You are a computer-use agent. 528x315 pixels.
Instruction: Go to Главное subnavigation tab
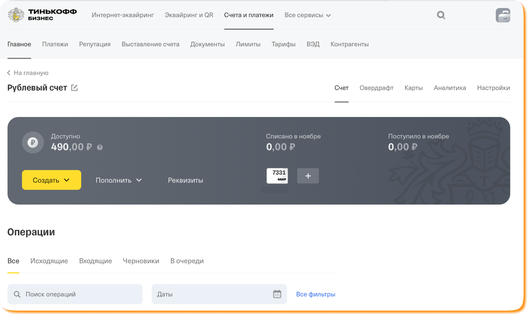click(19, 44)
